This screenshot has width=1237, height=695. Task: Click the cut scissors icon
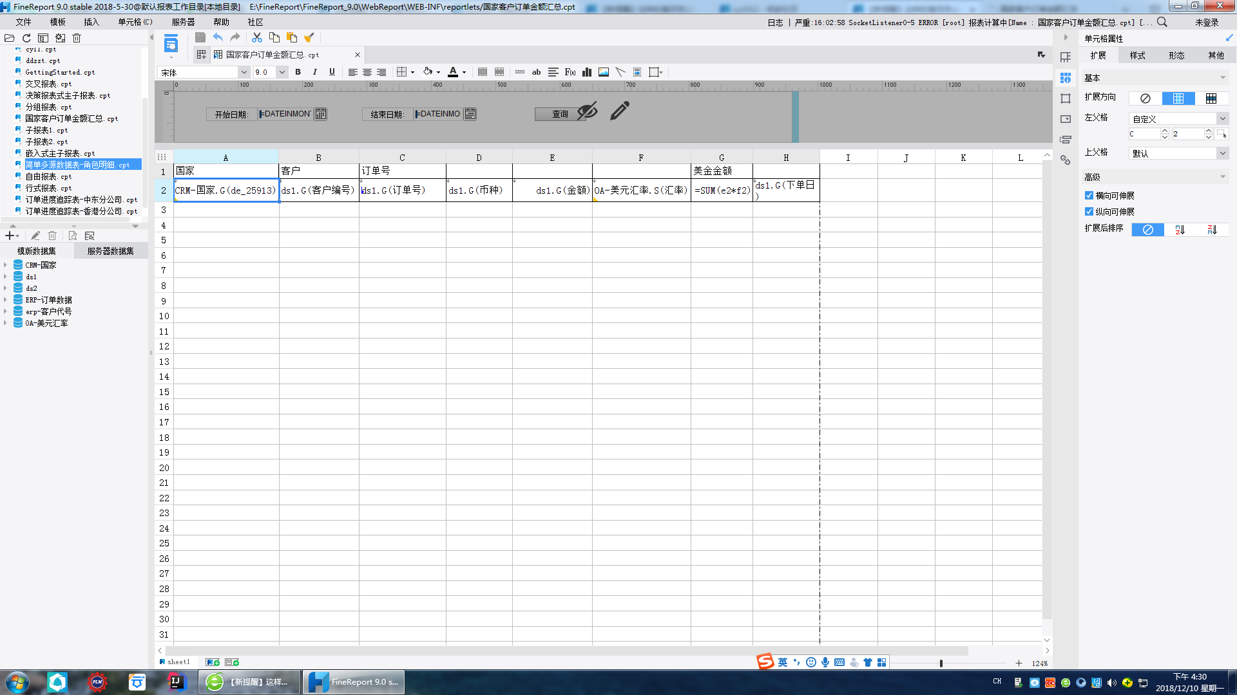tap(257, 38)
